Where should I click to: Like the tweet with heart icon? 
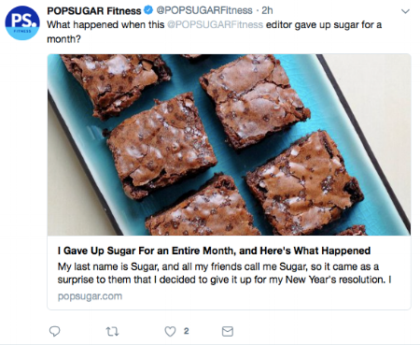170,331
